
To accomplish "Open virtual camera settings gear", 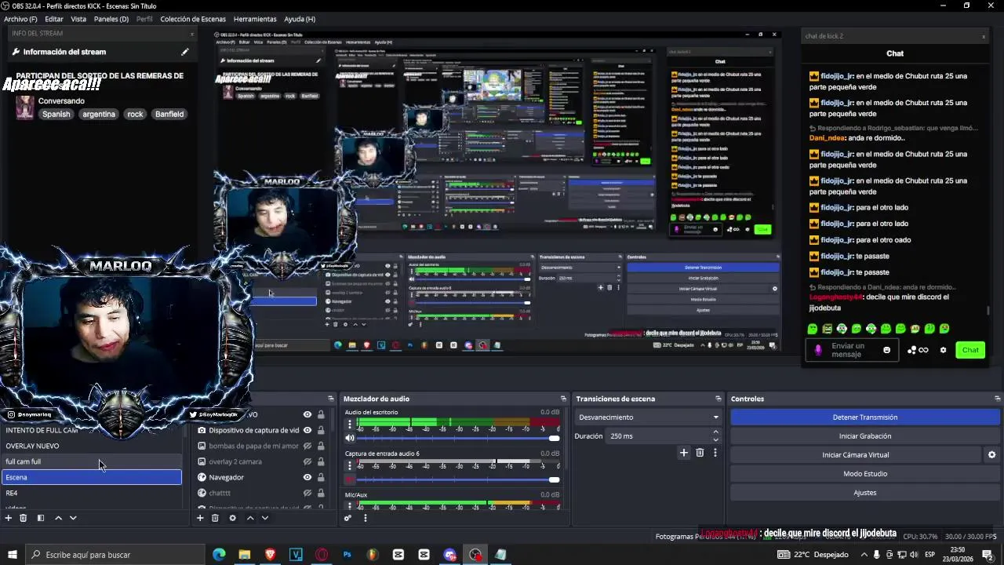I will (991, 455).
